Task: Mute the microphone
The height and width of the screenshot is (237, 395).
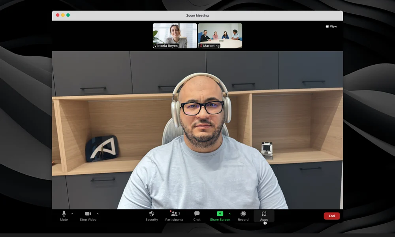Action: 64,216
